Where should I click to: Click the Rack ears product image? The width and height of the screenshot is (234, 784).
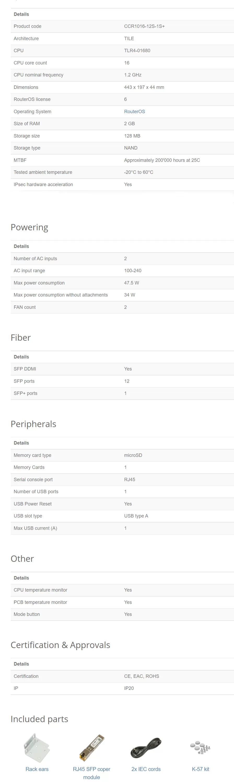pos(37,747)
